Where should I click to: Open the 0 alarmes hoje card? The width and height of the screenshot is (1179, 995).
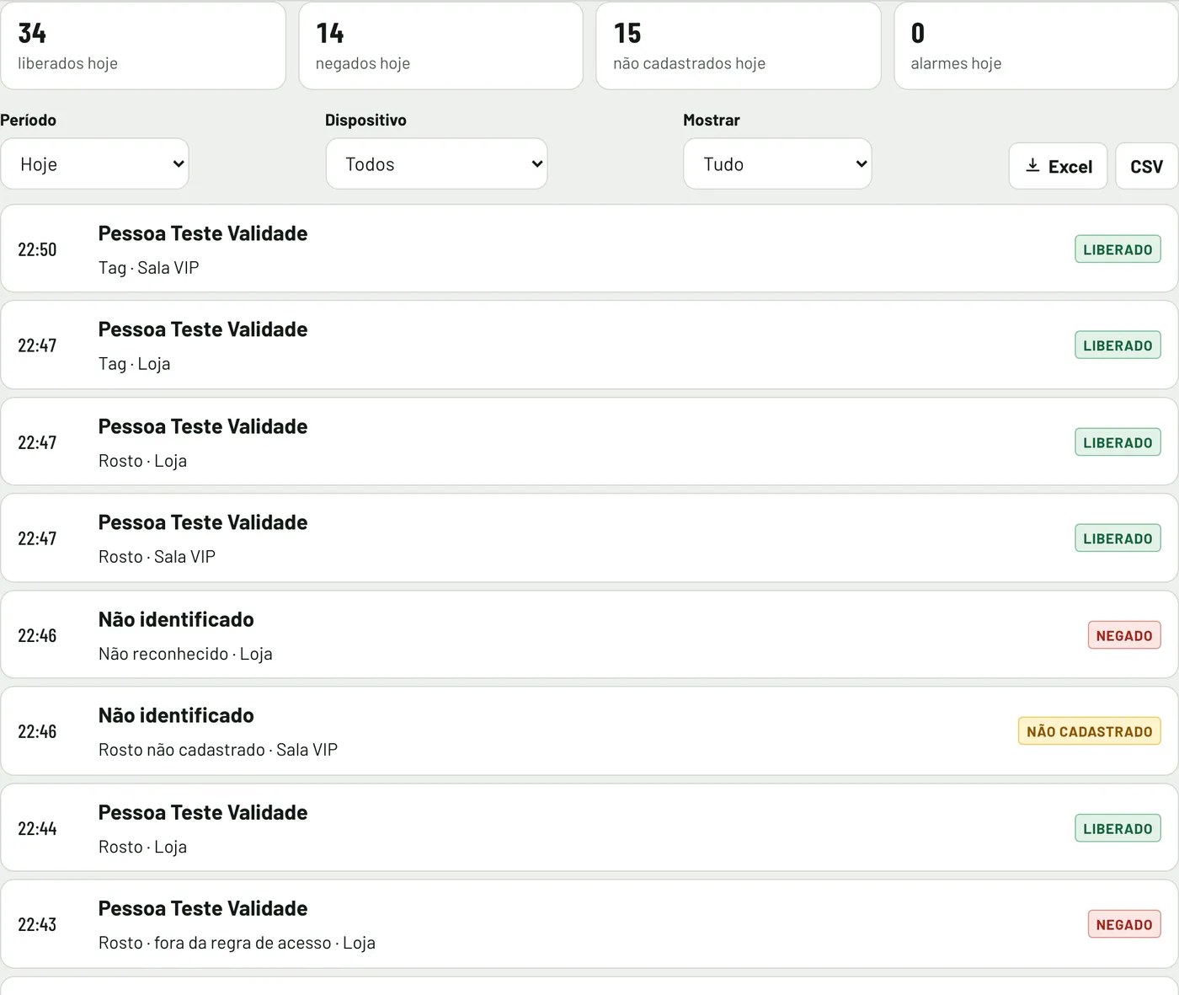click(x=1036, y=45)
